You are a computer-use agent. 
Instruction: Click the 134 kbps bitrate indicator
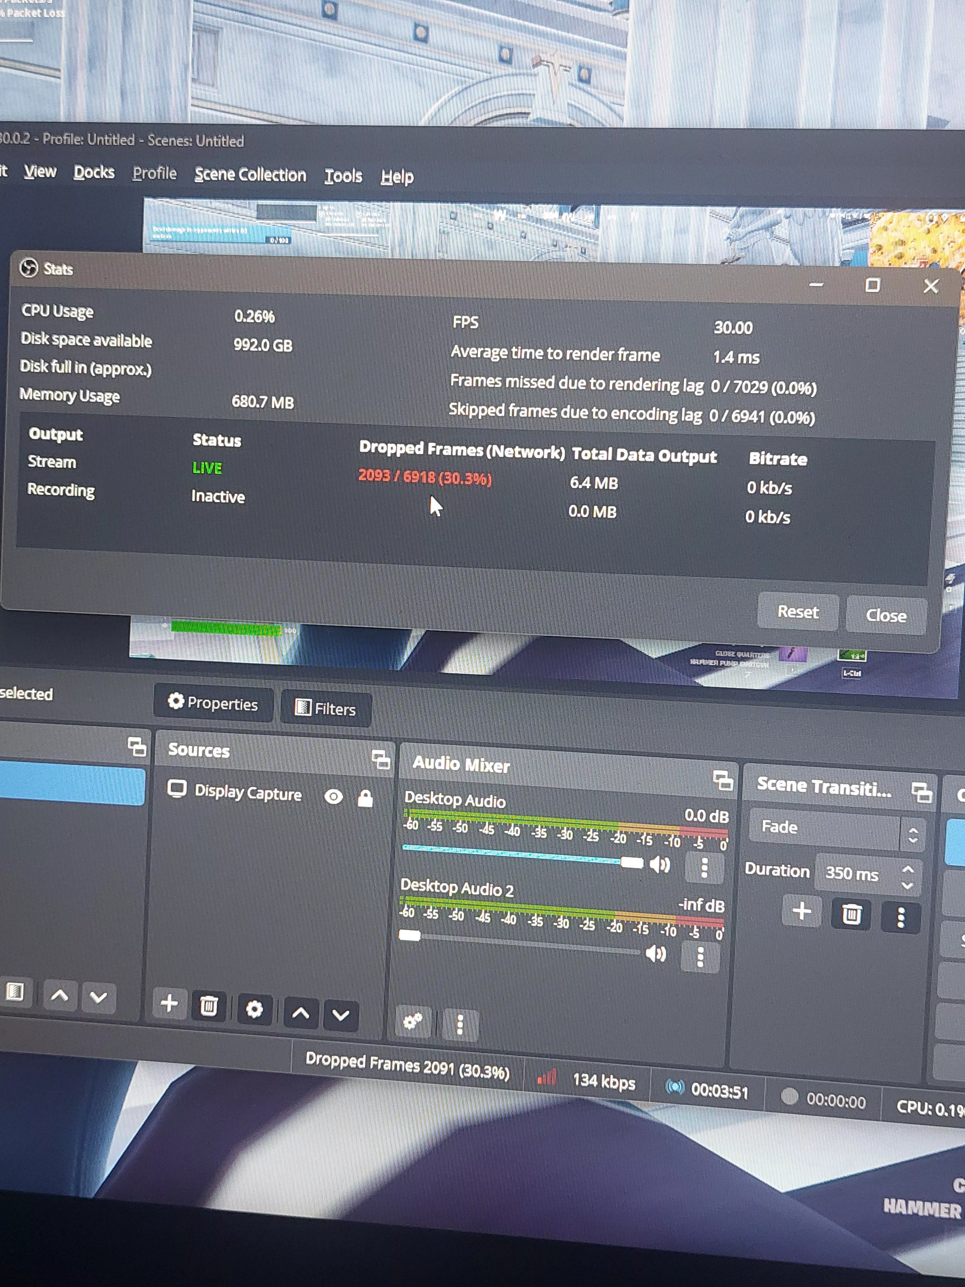point(604,1081)
